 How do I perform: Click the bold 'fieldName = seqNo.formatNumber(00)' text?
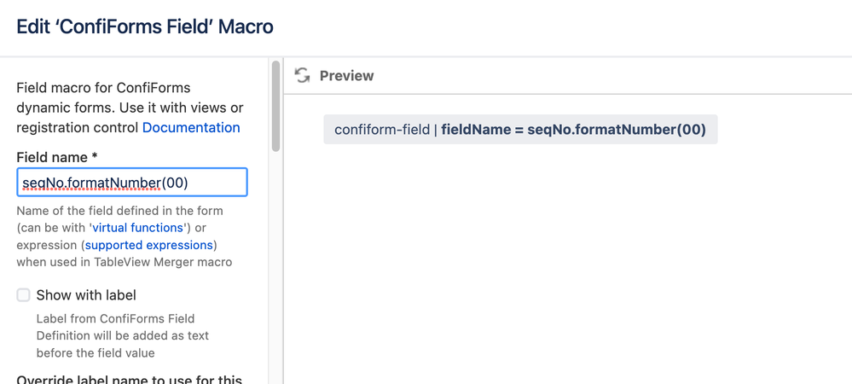coord(573,130)
